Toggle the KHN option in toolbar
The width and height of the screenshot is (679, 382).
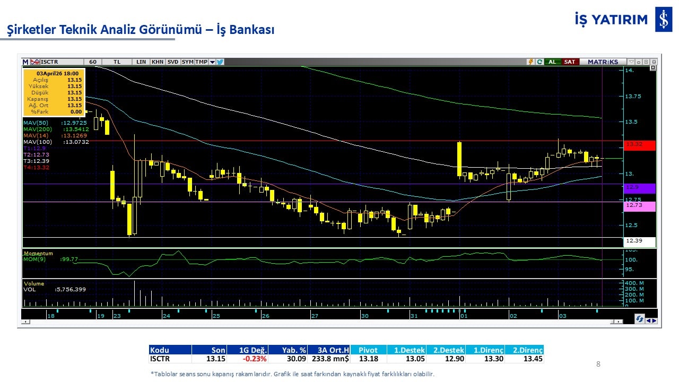[x=158, y=62]
